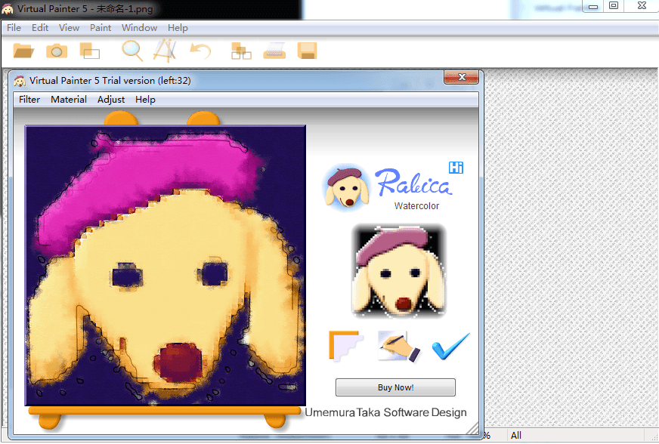Select the camera acquire icon in the toolbar
This screenshot has height=444, width=659.
click(57, 51)
